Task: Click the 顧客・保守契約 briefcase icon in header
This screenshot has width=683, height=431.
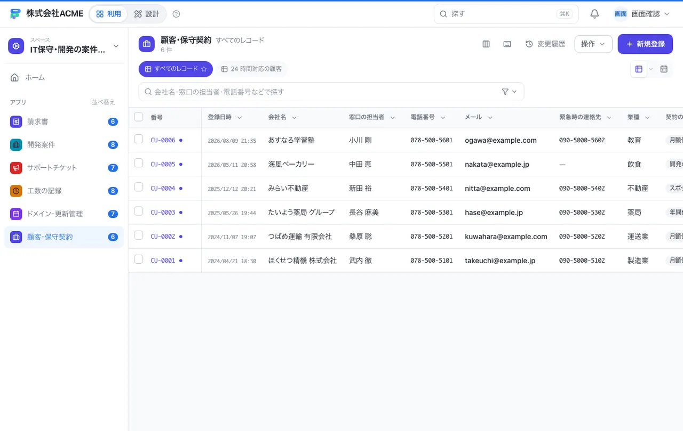Action: (147, 44)
